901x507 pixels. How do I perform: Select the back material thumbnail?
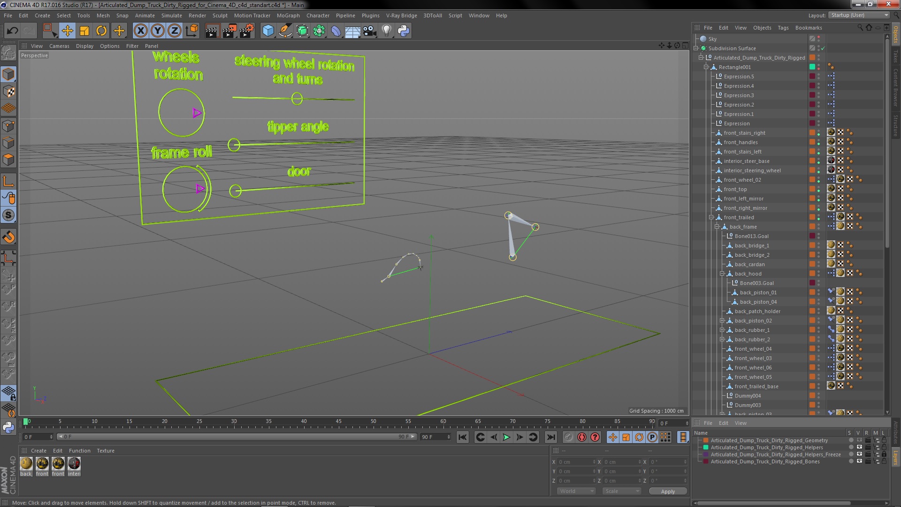(26, 464)
